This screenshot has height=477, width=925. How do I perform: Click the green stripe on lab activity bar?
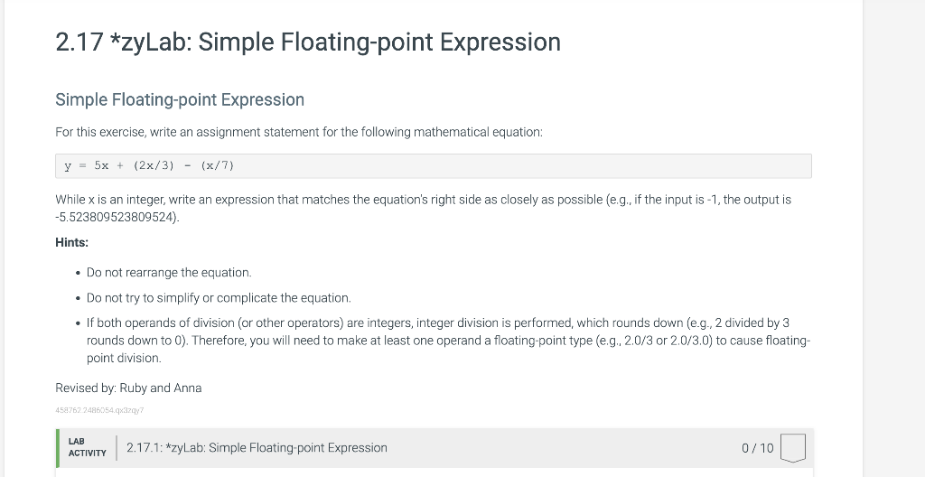(x=58, y=448)
